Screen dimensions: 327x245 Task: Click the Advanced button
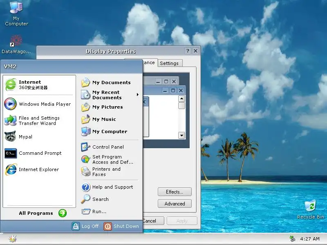point(175,204)
